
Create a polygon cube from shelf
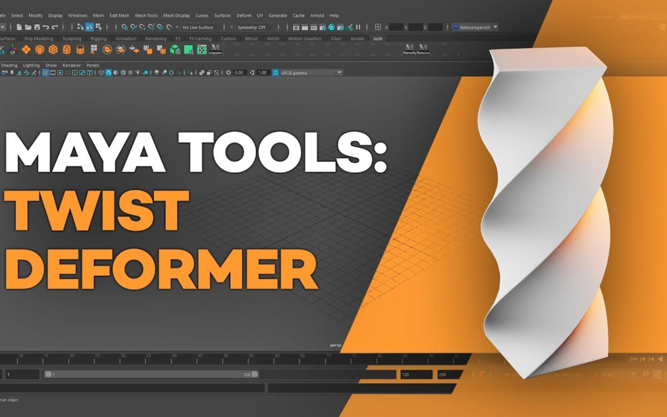[53, 49]
